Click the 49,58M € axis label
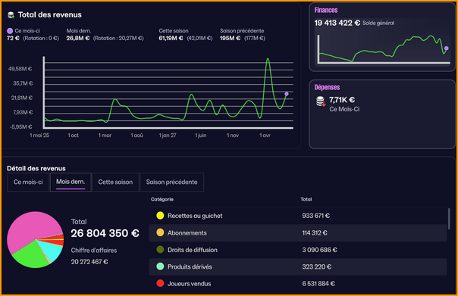Image resolution: width=458 pixels, height=296 pixels. (x=20, y=69)
